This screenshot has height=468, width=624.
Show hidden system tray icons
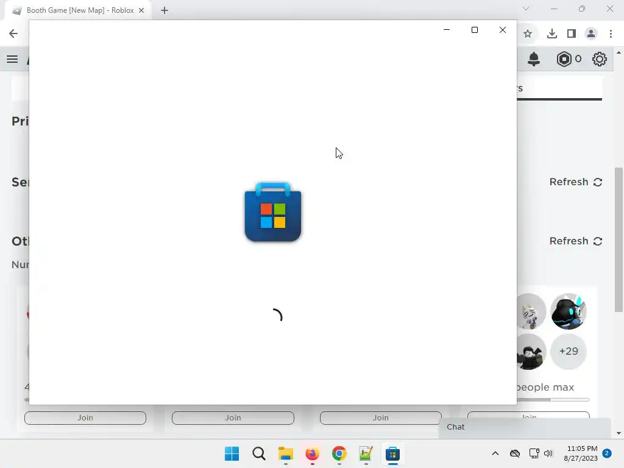coord(495,453)
